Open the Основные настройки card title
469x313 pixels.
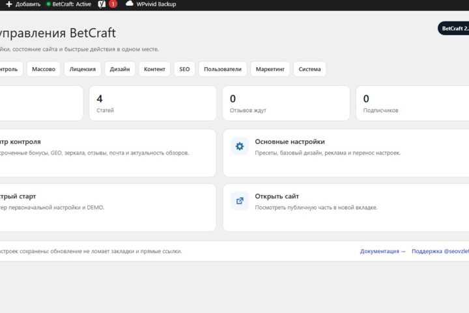(x=289, y=142)
